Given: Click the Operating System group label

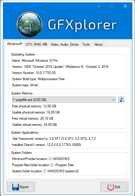Looking at the screenshot, I should click(23, 54).
